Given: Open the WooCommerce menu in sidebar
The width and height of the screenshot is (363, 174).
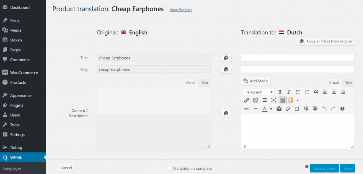Looking at the screenshot, I should tap(23, 72).
